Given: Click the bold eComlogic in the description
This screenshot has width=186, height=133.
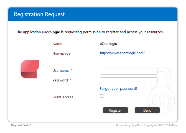Looking at the screenshot, I should (x=51, y=32).
